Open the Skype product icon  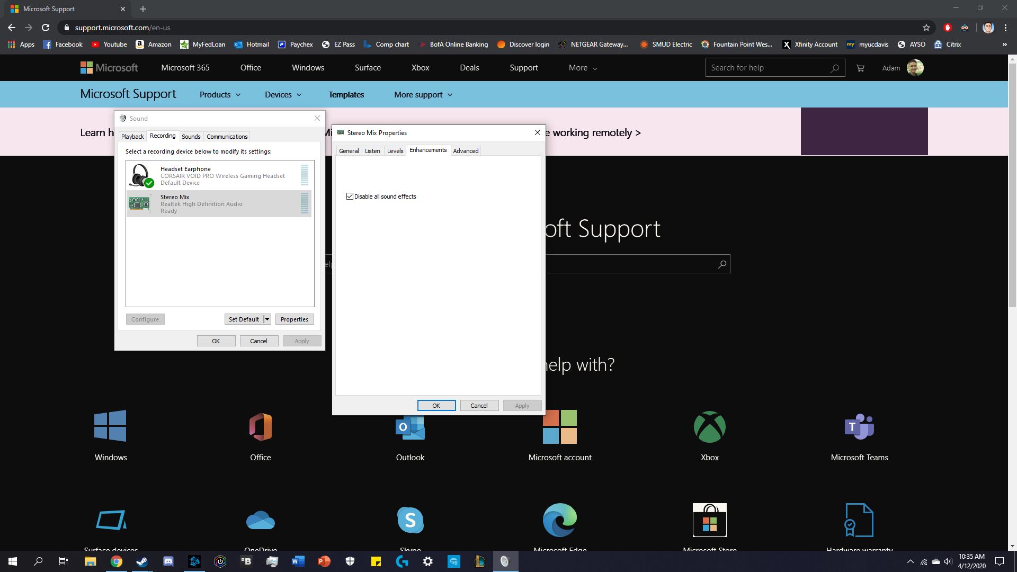410,520
